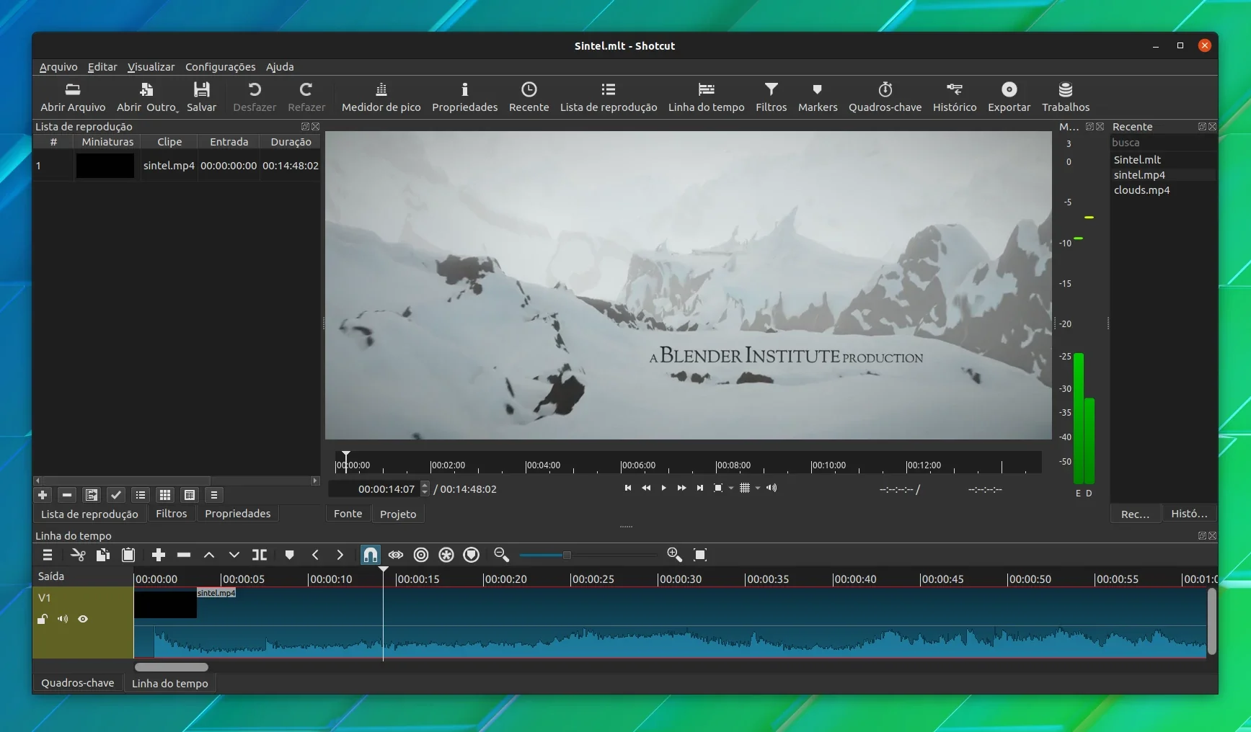Zoom timeline to fit
Screen dimensions: 1251x732
[x=700, y=555]
